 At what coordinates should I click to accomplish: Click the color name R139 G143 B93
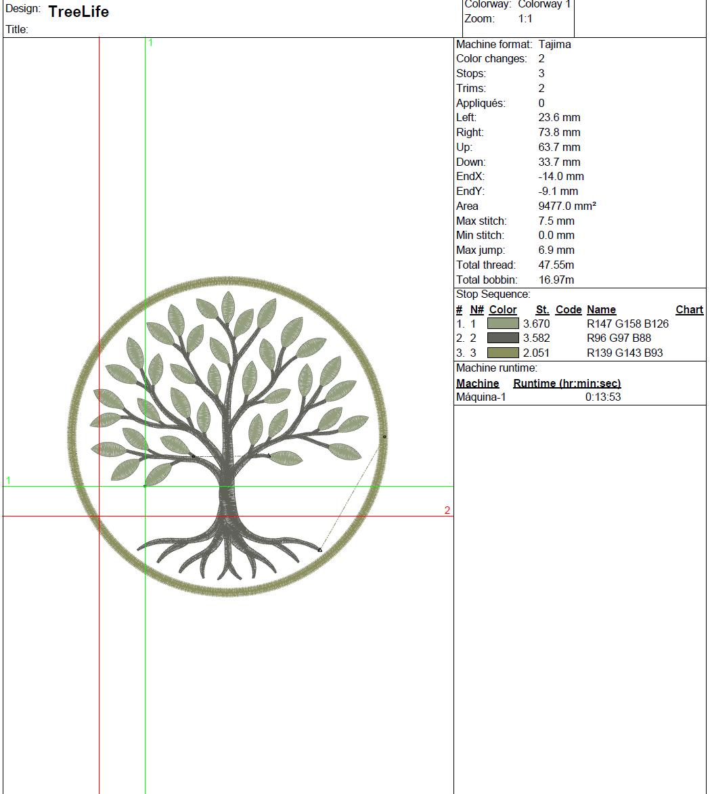click(625, 353)
